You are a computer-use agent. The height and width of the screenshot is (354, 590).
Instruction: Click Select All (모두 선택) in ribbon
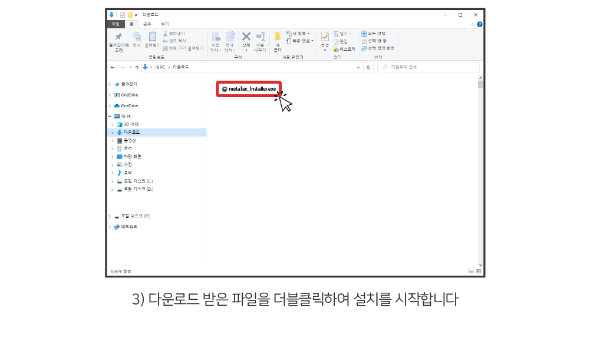pyautogui.click(x=374, y=34)
